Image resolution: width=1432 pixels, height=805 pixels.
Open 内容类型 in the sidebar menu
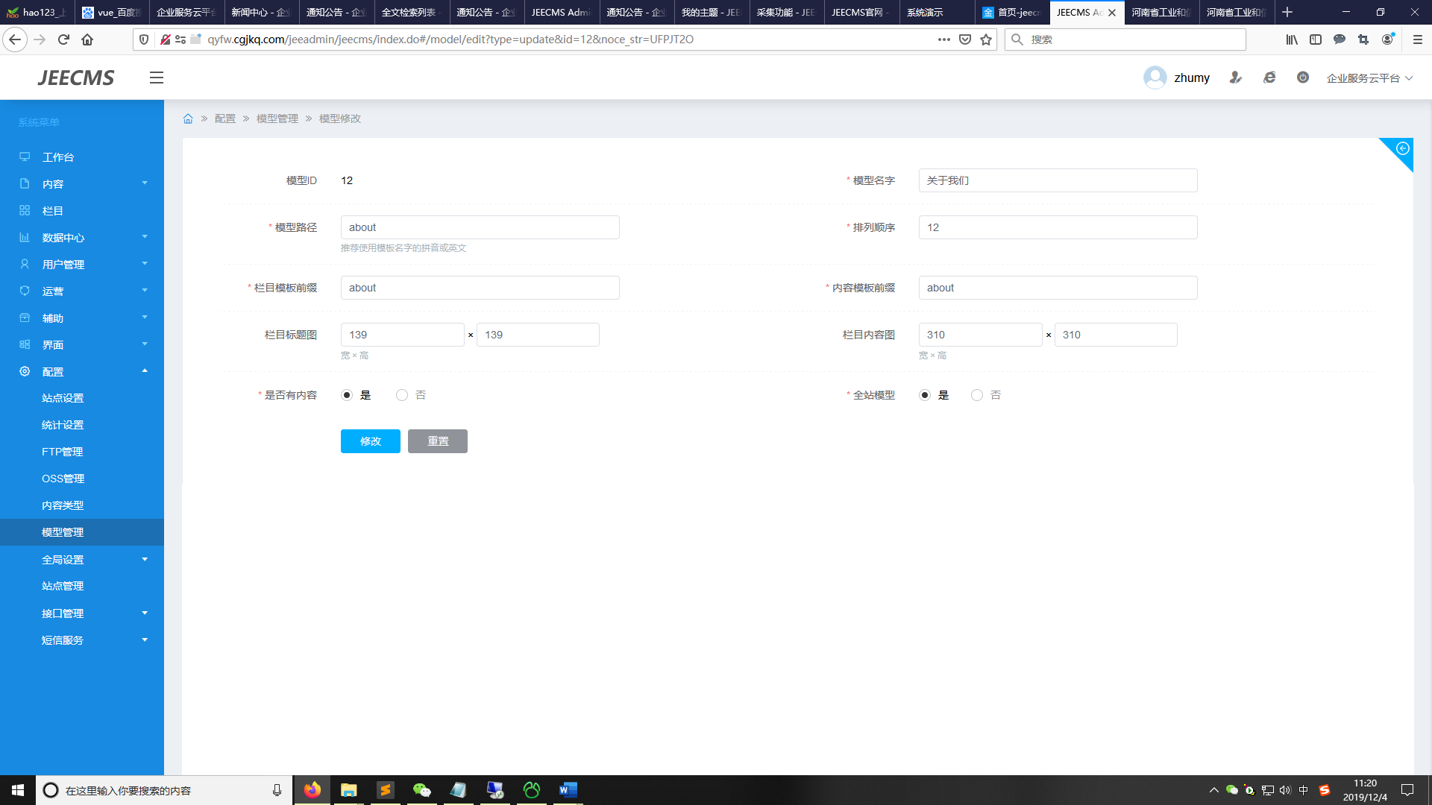pyautogui.click(x=63, y=505)
